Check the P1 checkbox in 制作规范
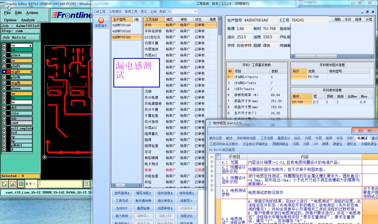This screenshot has height=224, width=378. click(356, 131)
